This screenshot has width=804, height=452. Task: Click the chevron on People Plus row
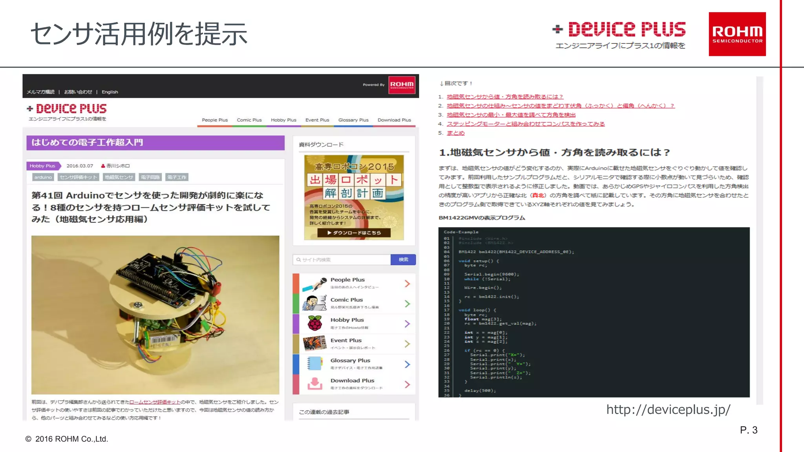(x=407, y=284)
